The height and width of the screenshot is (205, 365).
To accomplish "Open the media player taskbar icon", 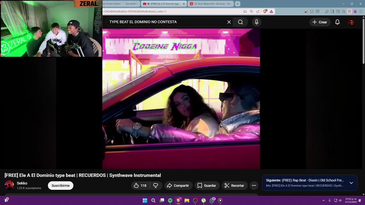I will pyautogui.click(x=220, y=200).
